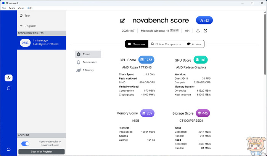Open the Help menu
This screenshot has height=156, width=267.
(29, 8)
